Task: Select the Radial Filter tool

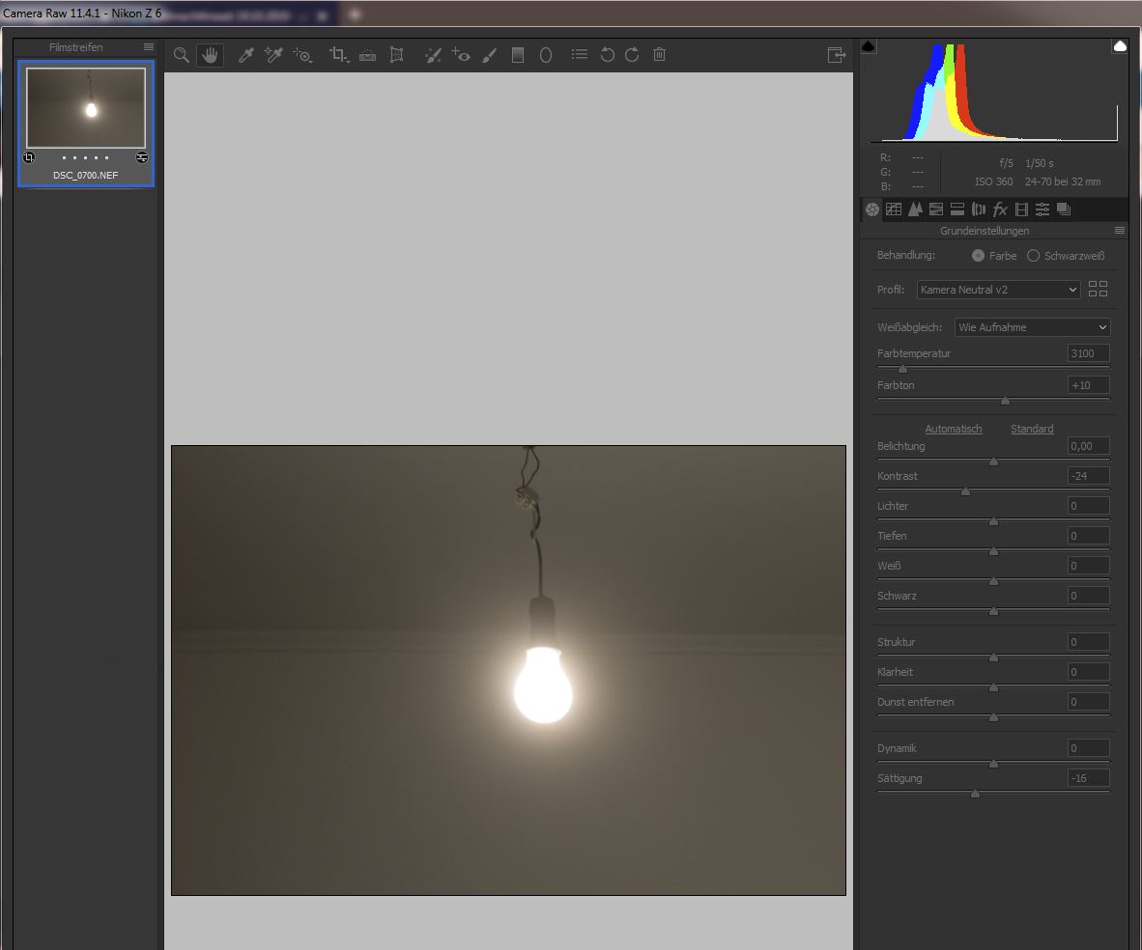Action: (x=546, y=55)
